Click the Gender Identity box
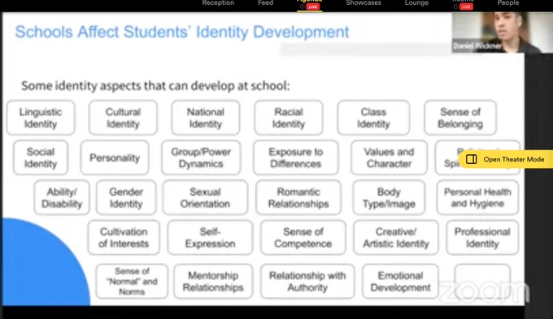Image resolution: width=553 pixels, height=319 pixels. [x=126, y=197]
